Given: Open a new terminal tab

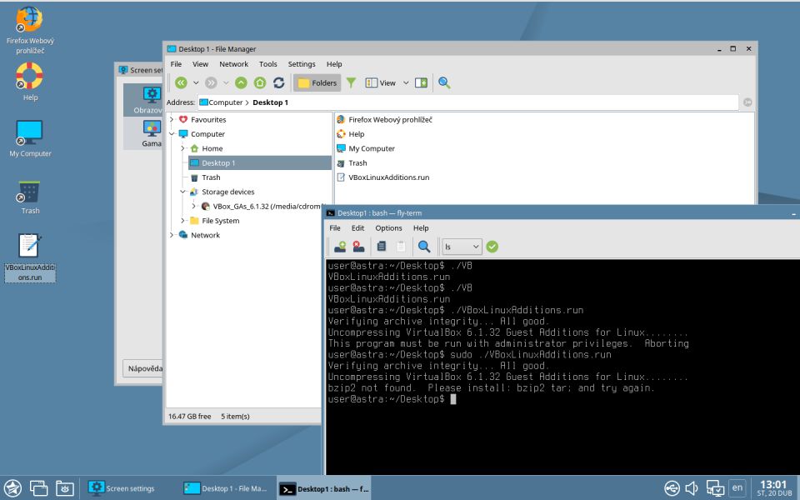Looking at the screenshot, I should tap(340, 247).
